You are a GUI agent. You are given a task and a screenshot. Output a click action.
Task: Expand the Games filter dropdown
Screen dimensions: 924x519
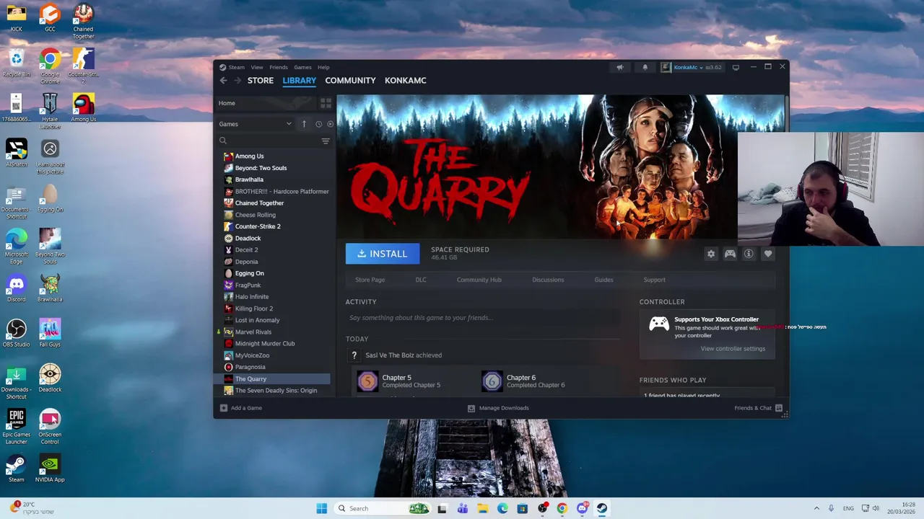[256, 124]
